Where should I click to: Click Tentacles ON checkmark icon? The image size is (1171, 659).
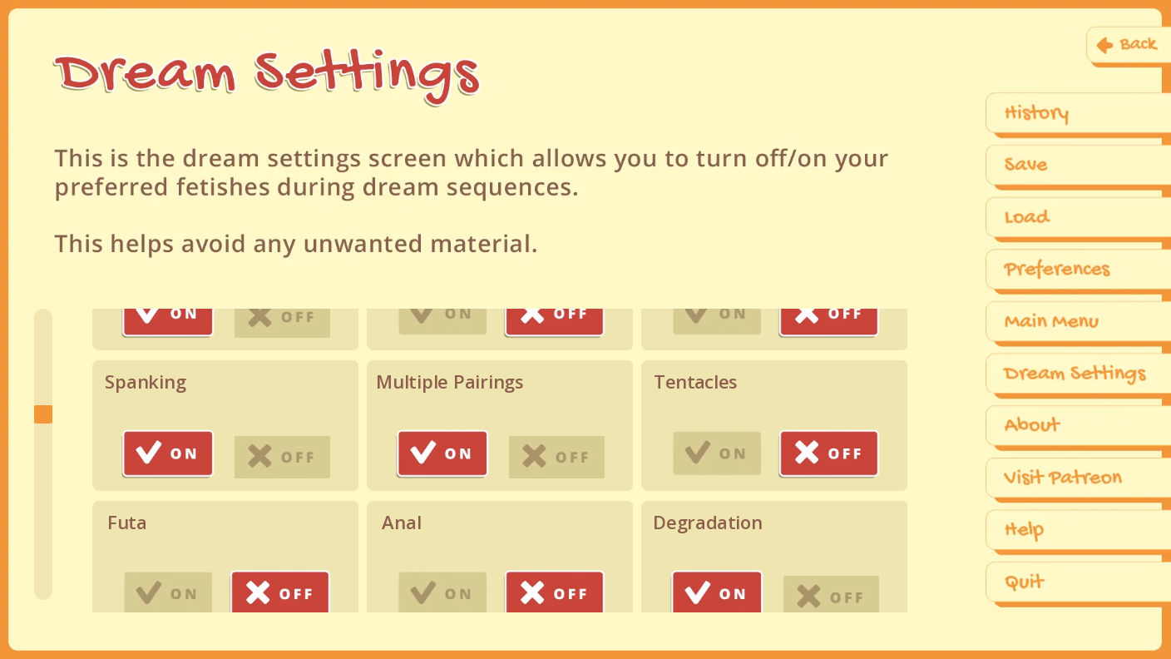click(x=697, y=453)
